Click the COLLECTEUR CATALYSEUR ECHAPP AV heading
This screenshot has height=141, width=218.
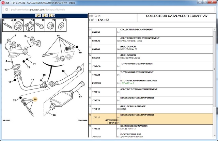177,16
